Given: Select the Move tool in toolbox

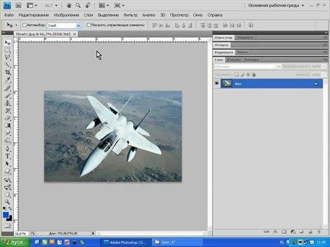Looking at the screenshot, I should (x=7, y=43).
